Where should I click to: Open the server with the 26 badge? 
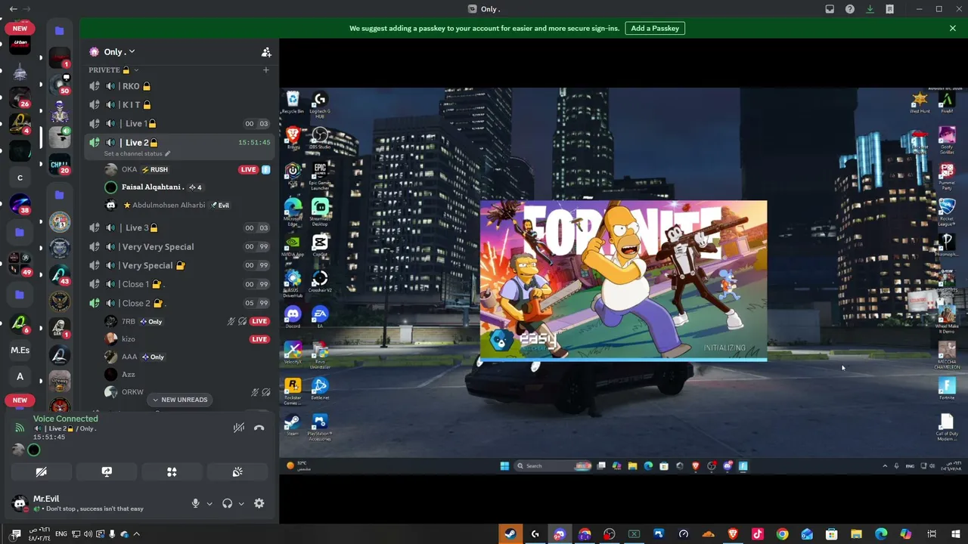tap(20, 97)
